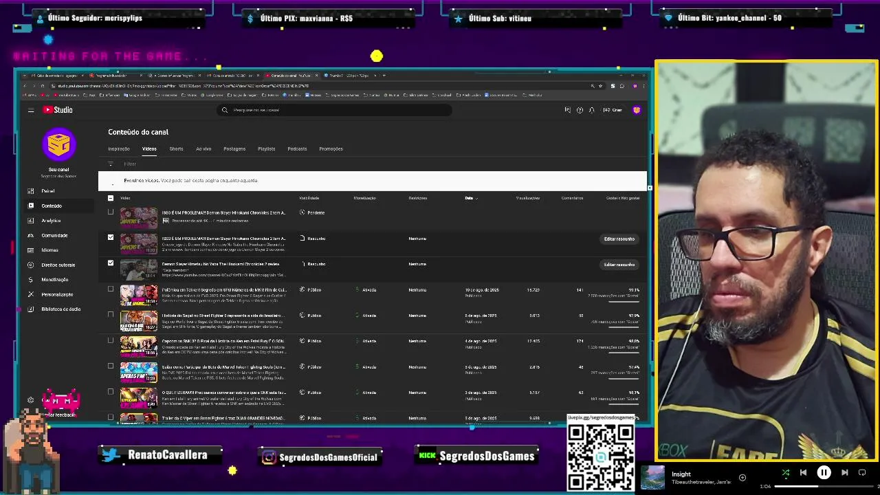Click the Spotify repeat icon
The width and height of the screenshot is (880, 495).
tap(862, 473)
